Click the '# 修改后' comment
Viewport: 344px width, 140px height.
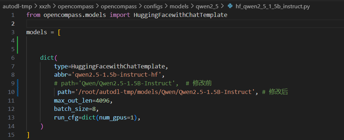pos(275,92)
